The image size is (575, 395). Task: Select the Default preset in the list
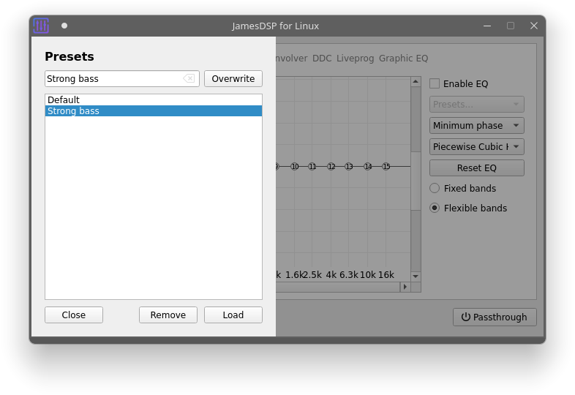tap(154, 99)
